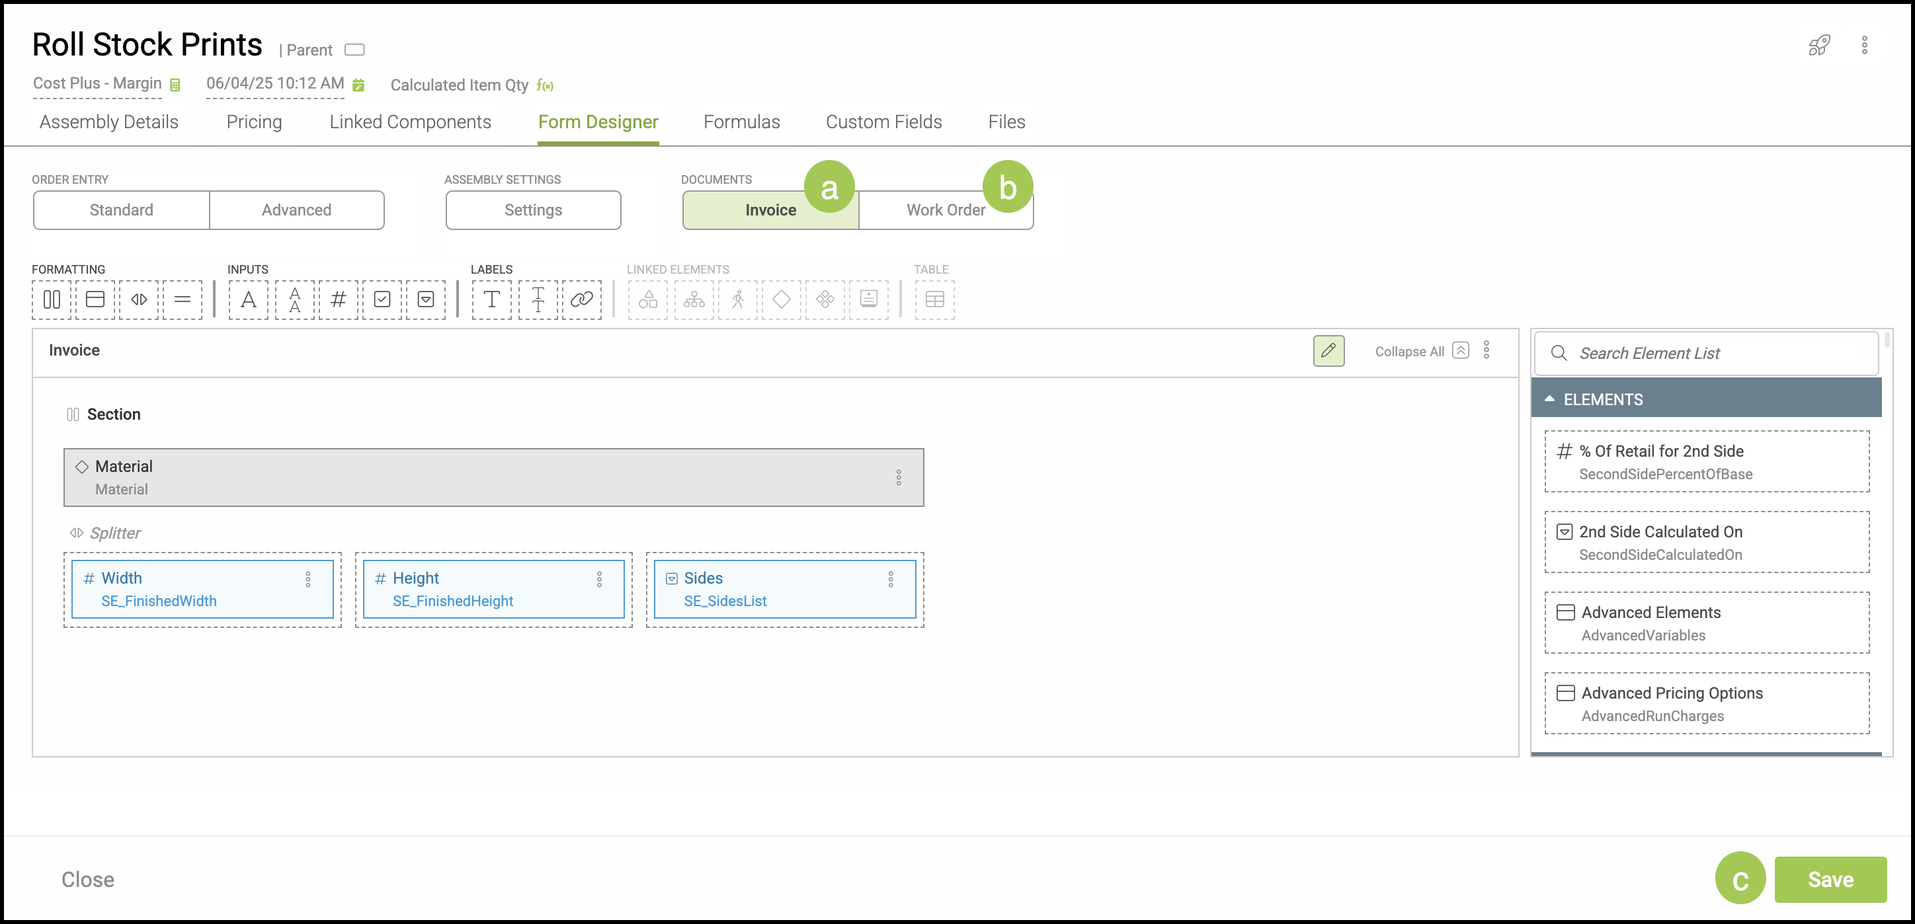Select the Dropdown input tool icon
1915x924 pixels.
[x=426, y=299]
